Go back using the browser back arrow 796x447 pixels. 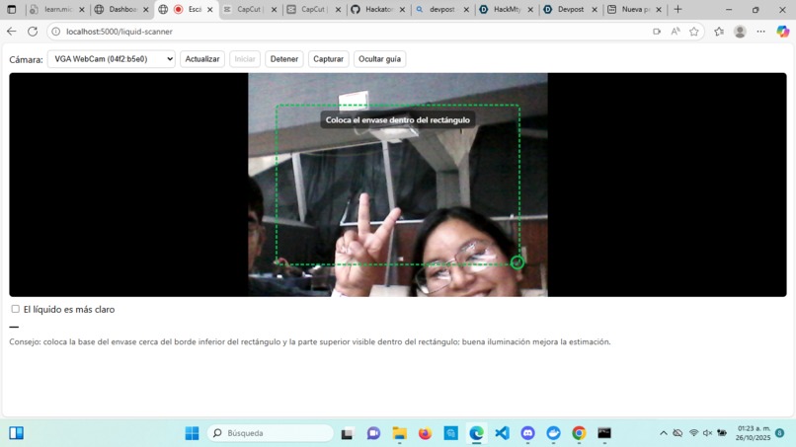pos(12,32)
